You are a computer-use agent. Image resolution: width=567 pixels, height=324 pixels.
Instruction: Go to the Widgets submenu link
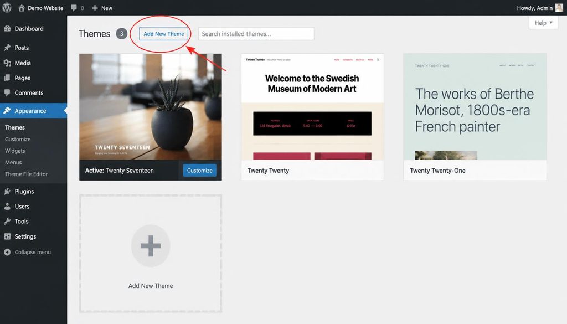pyautogui.click(x=15, y=151)
